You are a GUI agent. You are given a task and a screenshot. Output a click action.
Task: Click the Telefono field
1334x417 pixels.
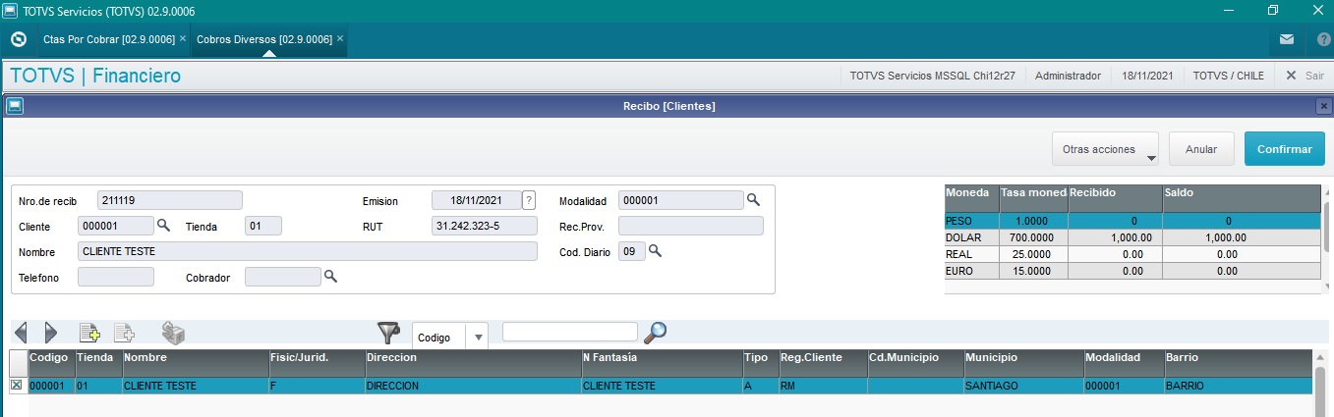pos(116,277)
